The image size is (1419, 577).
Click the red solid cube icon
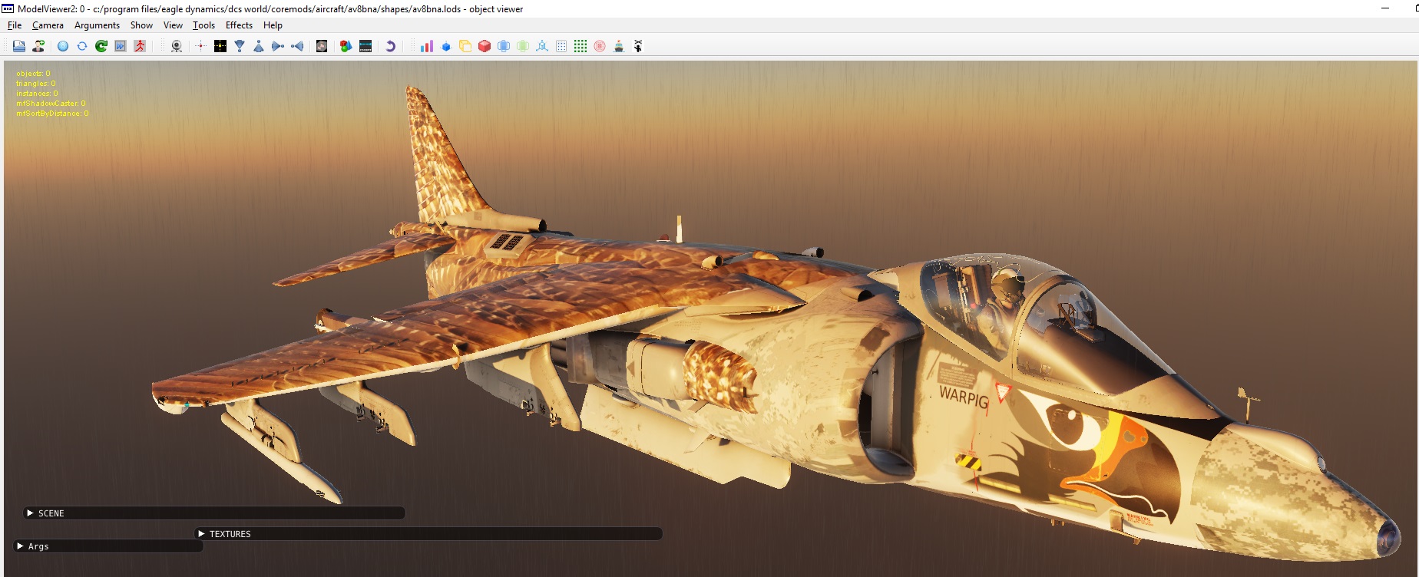coord(485,46)
